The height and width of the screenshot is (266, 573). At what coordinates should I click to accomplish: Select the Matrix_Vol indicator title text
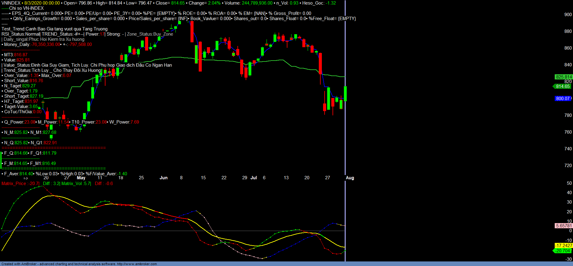pyautogui.click(x=72, y=184)
